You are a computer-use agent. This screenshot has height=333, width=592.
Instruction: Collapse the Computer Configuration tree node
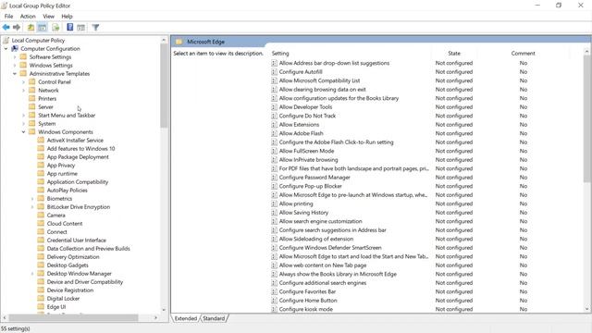coord(6,49)
